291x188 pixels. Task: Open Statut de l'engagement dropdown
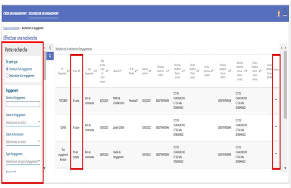tap(23, 122)
